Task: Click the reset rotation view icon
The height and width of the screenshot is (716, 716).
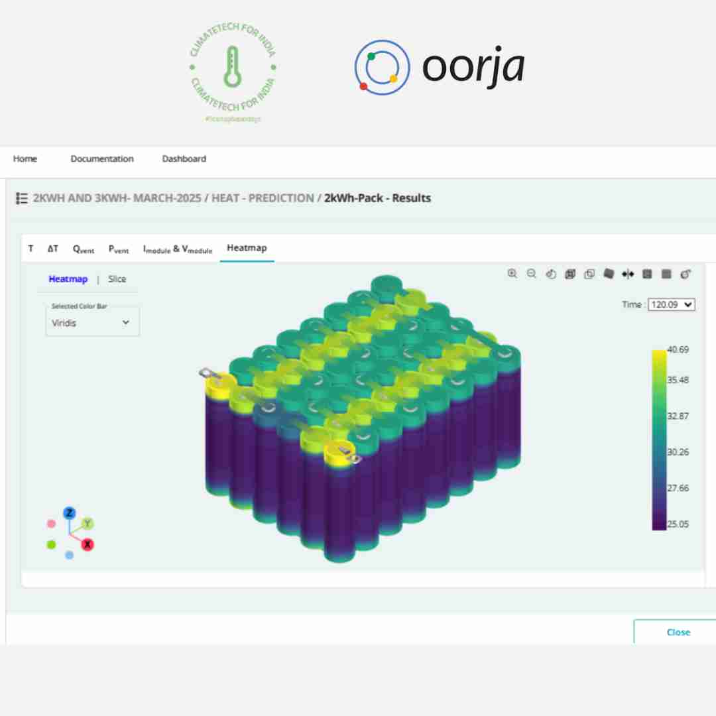Action: point(550,274)
